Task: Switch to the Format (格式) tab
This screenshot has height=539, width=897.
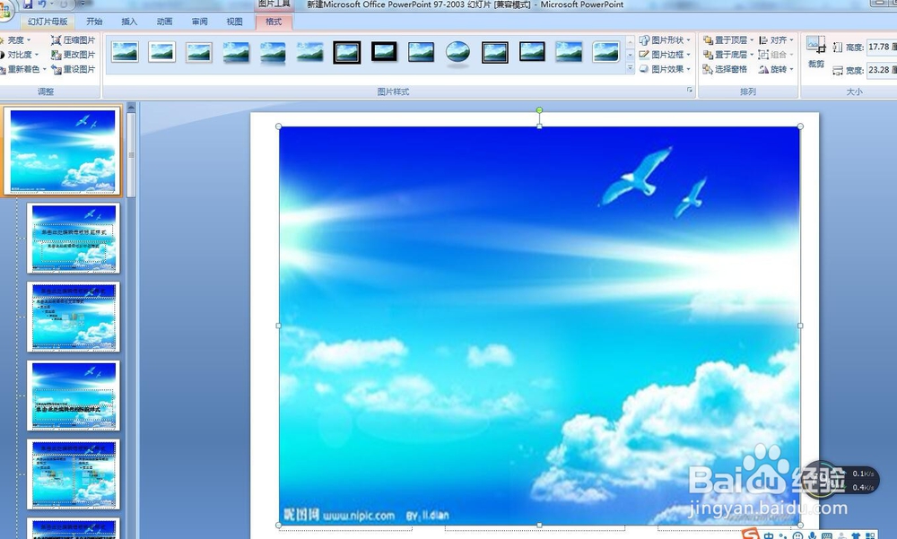Action: [x=274, y=22]
